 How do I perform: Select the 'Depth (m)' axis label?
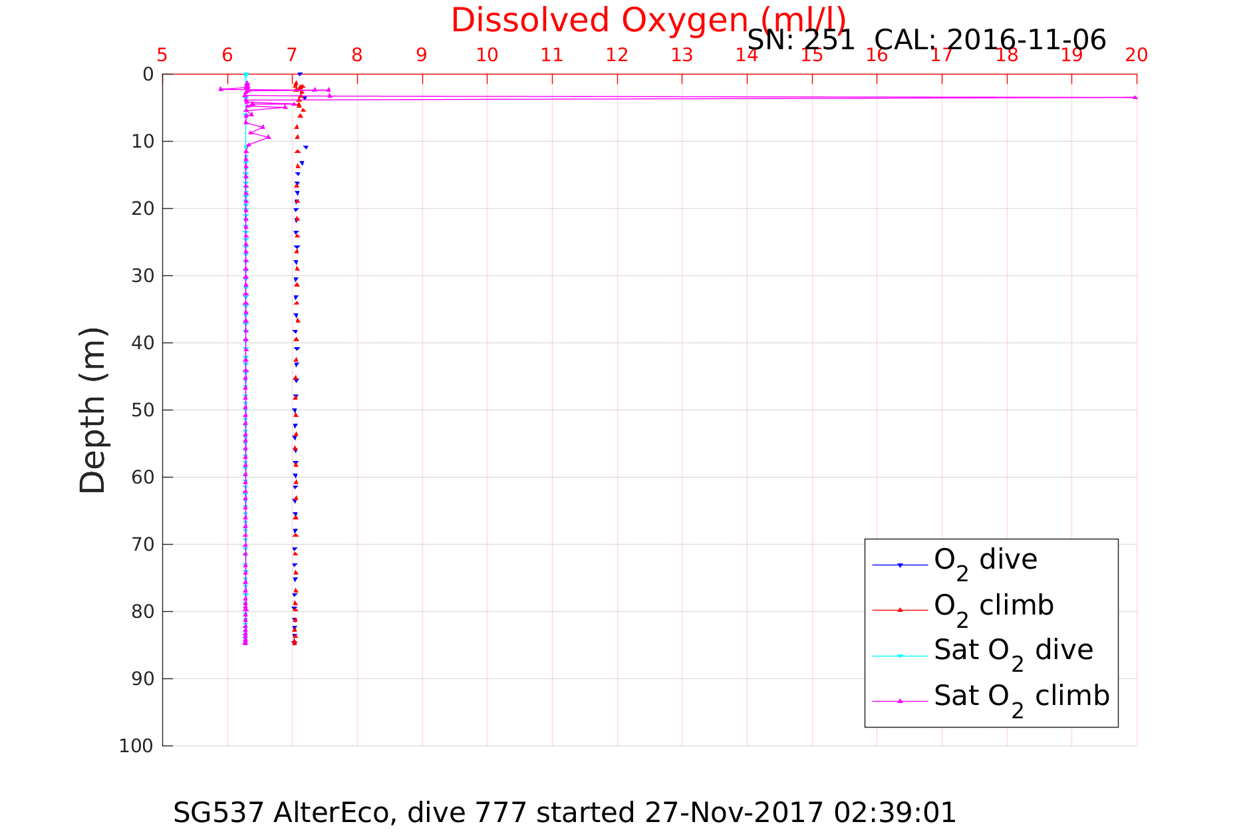[x=92, y=410]
